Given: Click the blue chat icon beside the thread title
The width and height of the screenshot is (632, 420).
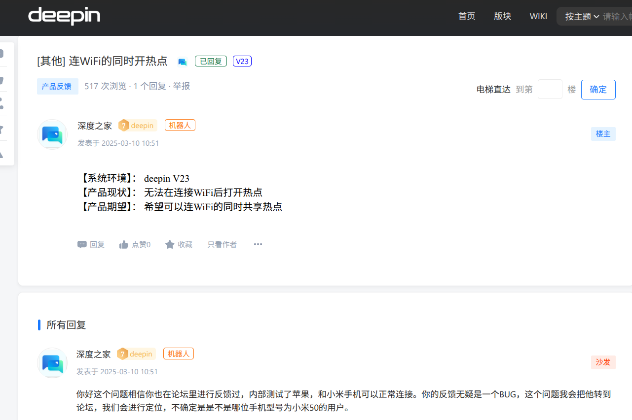Looking at the screenshot, I should (x=183, y=62).
